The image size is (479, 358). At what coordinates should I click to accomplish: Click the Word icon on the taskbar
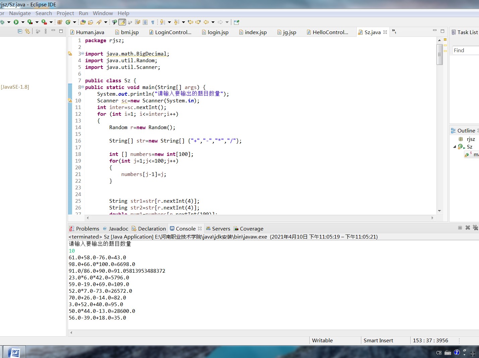coord(14,352)
